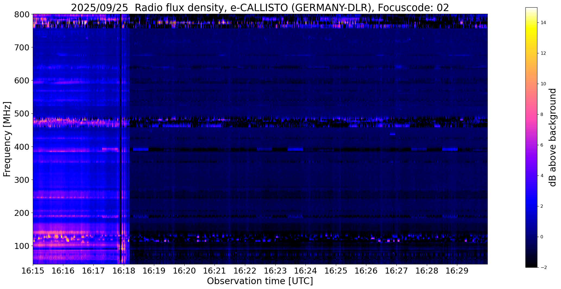The image size is (561, 289).
Task: Click the 300 frequency tick label
Action: coord(21,180)
